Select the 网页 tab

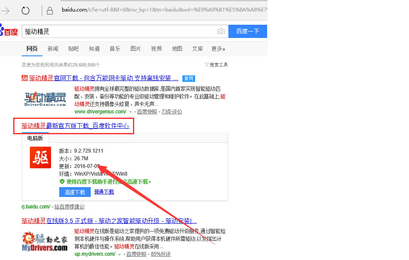tap(32, 49)
